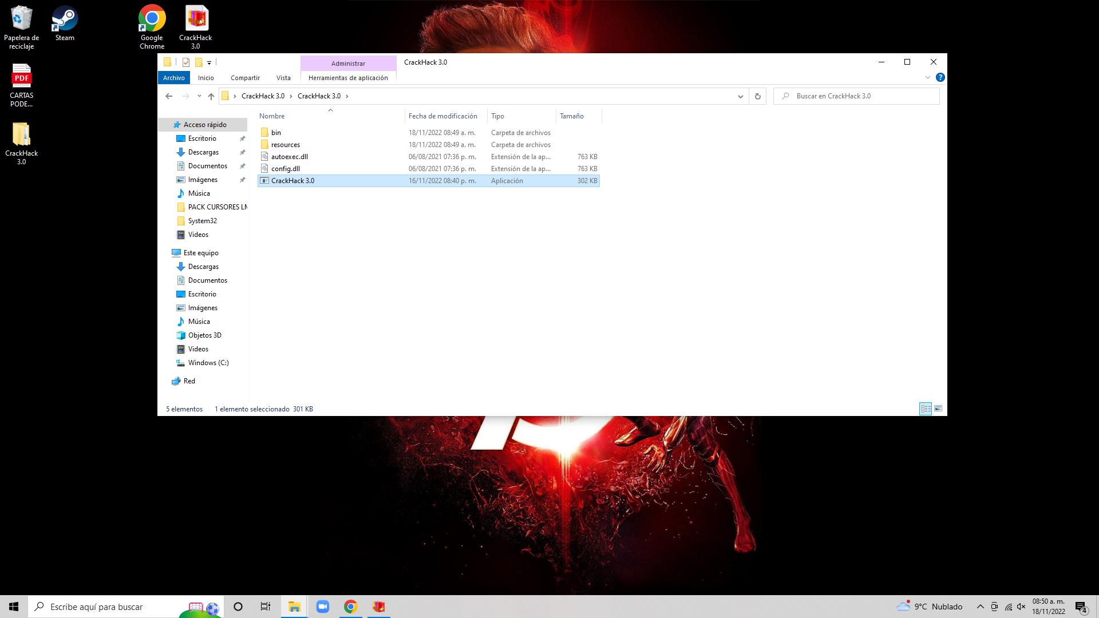The height and width of the screenshot is (618, 1099).
Task: Click the New folder icon in title bar
Action: tap(199, 62)
